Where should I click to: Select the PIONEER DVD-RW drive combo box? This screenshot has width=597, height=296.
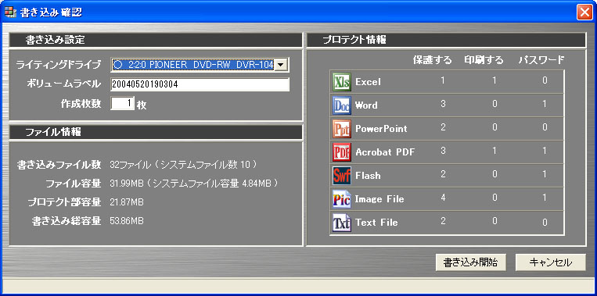200,65
